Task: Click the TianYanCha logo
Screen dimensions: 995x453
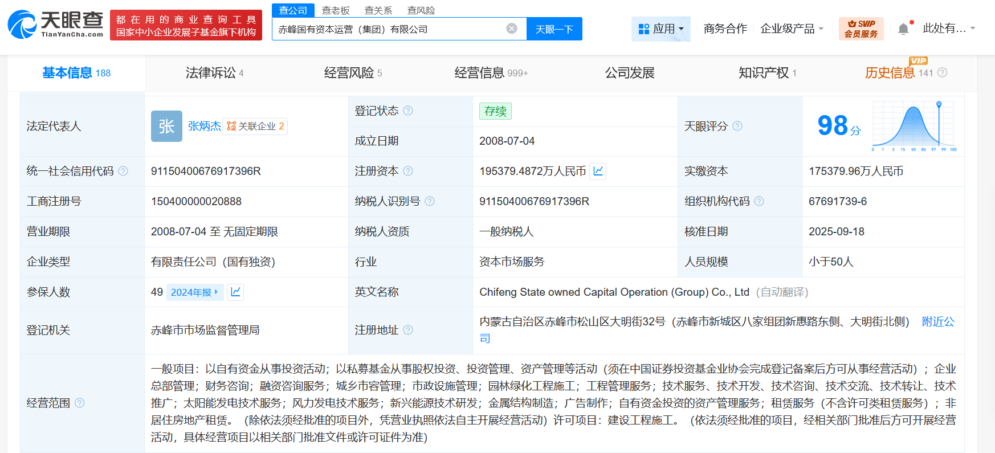Action: (55, 25)
